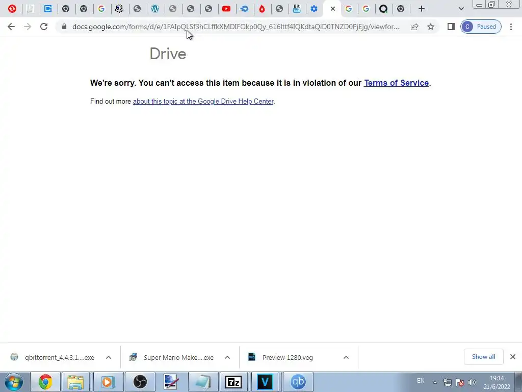522x392 pixels.
Task: Show hidden system tray icons
Action: 435,382
